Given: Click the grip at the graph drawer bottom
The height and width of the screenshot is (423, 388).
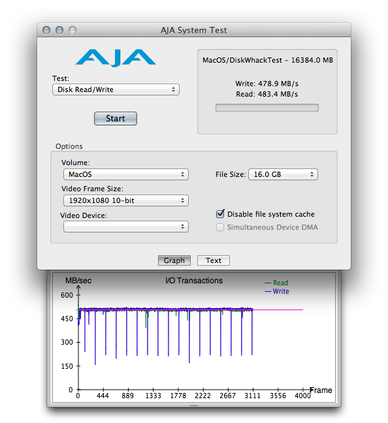Looking at the screenshot, I should point(194,405).
